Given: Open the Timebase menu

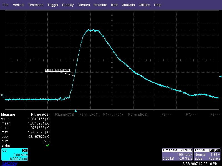Looking at the screenshot, I should point(36,5).
